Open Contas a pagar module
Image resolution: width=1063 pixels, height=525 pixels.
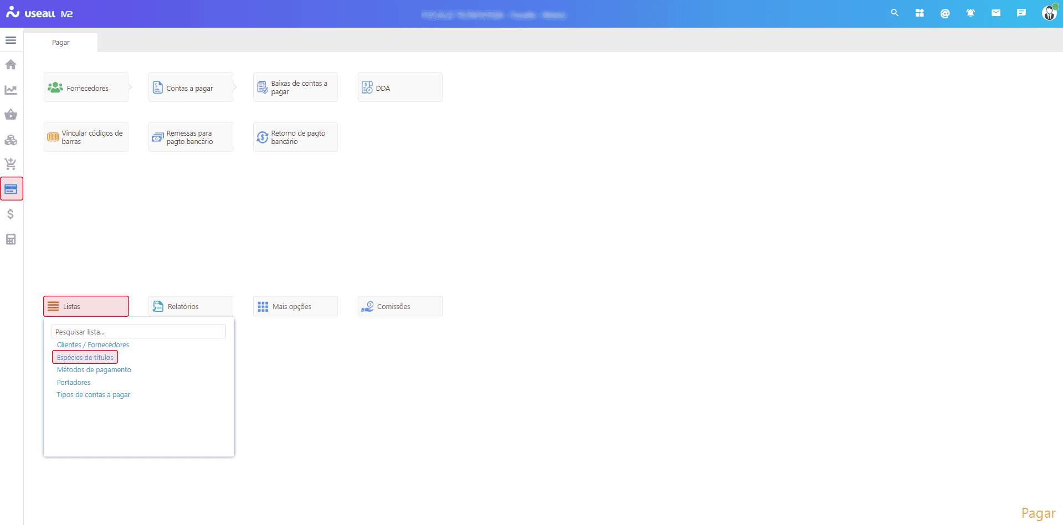[x=191, y=87]
